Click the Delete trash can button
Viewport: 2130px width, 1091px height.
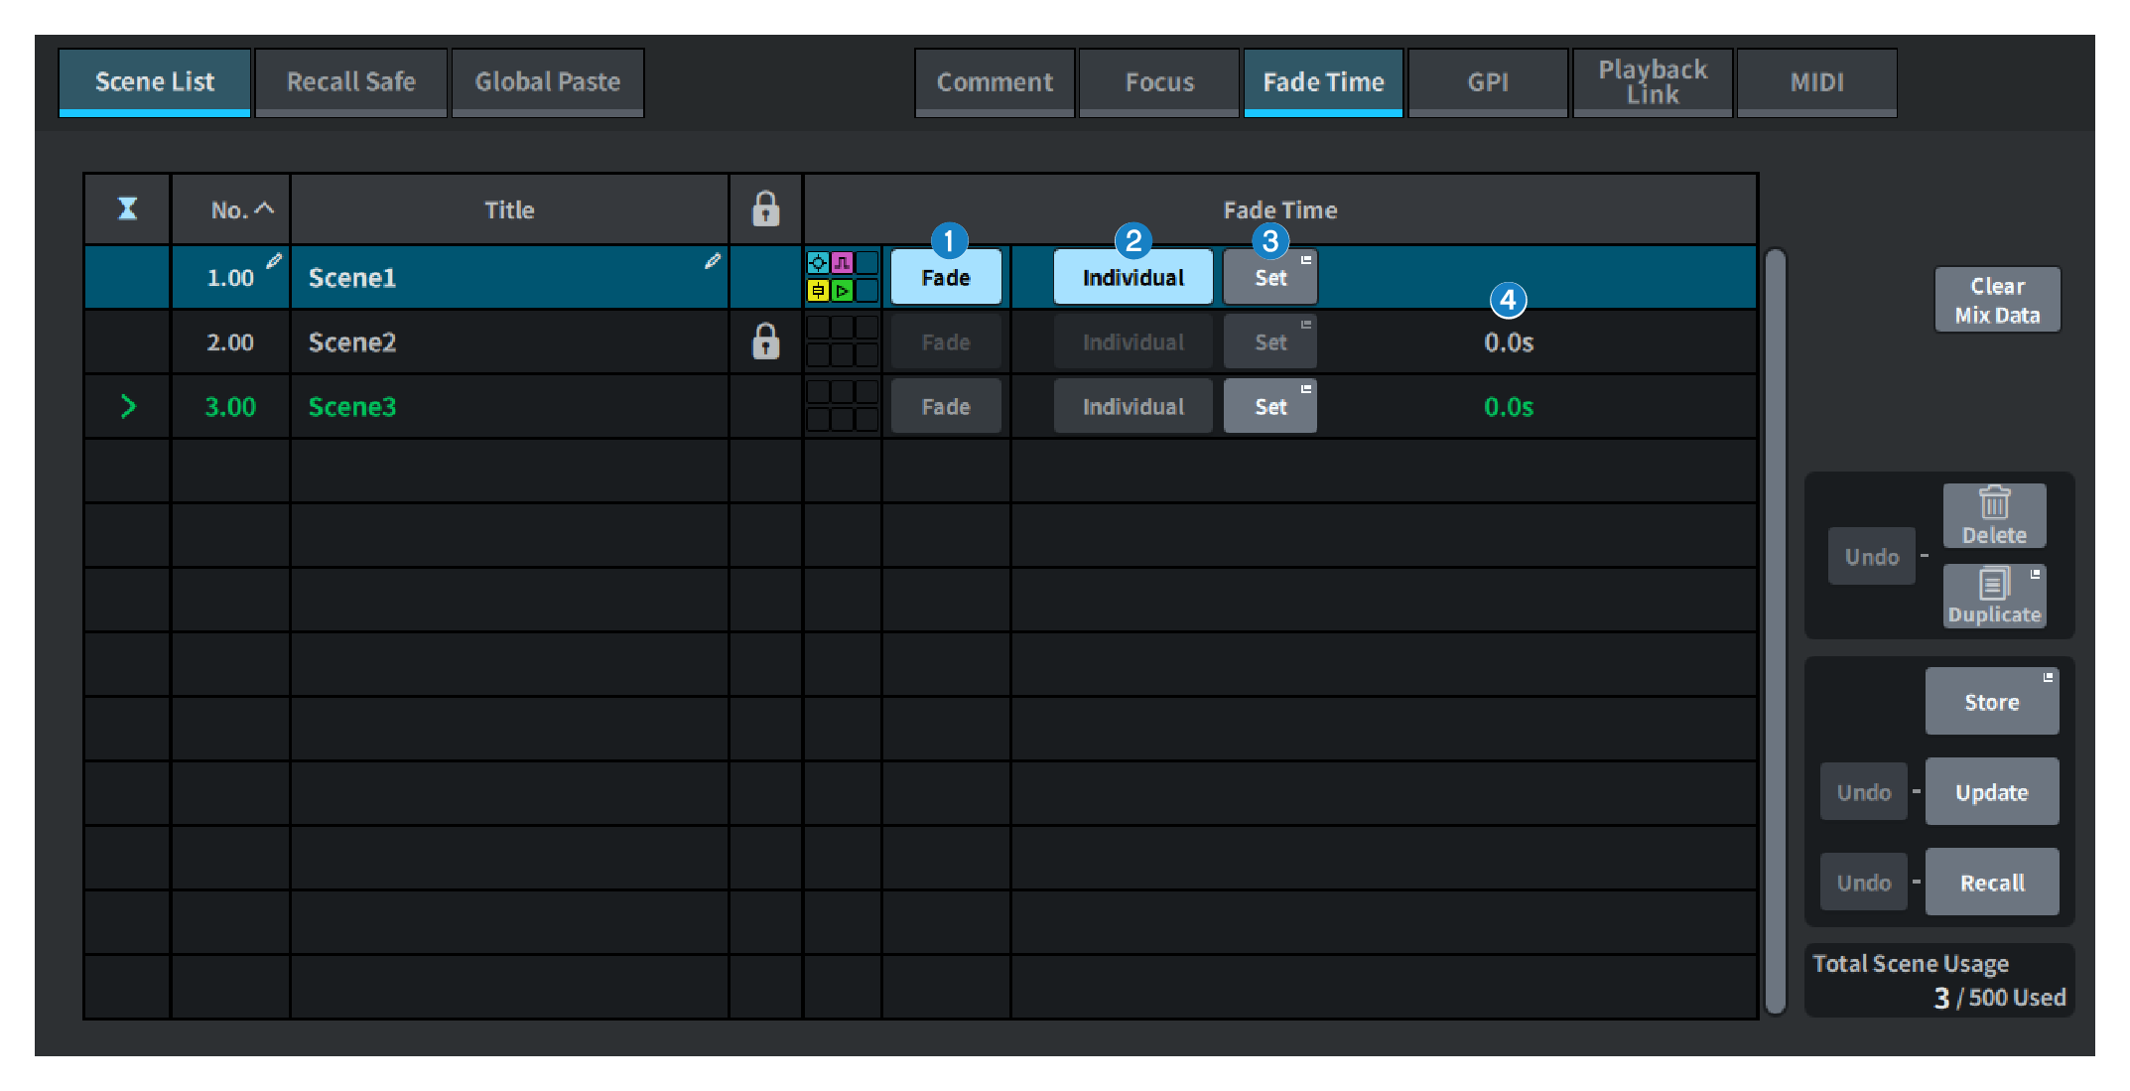[x=1994, y=515]
